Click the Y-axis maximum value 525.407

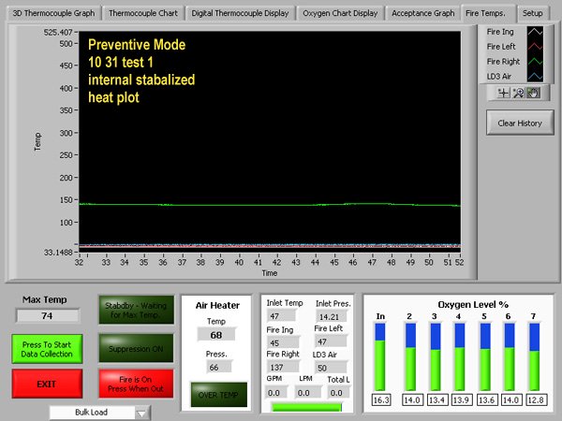pyautogui.click(x=58, y=33)
